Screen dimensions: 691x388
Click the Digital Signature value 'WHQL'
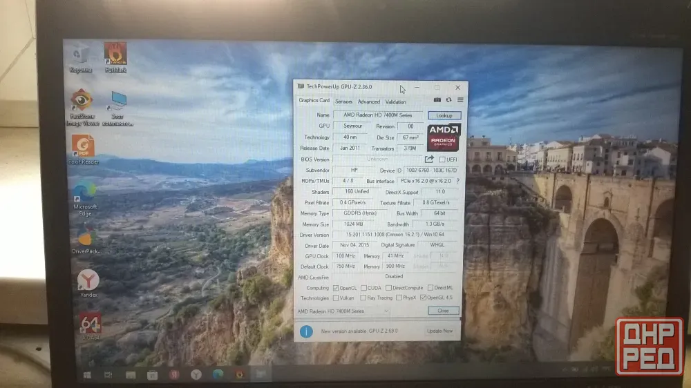click(x=437, y=245)
